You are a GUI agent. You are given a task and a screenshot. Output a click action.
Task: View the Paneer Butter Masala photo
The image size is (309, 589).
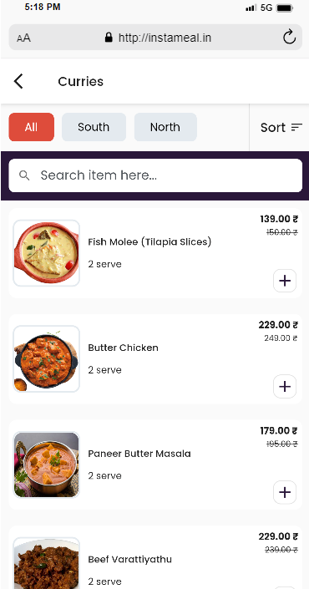click(47, 465)
